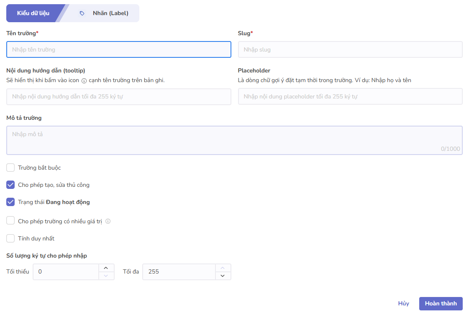The height and width of the screenshot is (315, 469).
Task: Click the Hủy cancel link
Action: (403, 304)
